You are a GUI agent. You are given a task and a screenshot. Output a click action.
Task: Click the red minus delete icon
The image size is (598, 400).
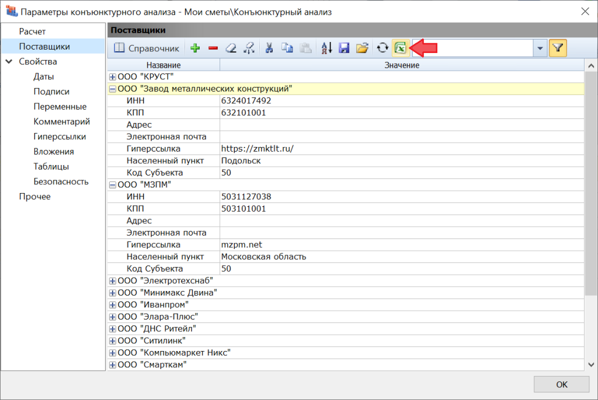213,48
